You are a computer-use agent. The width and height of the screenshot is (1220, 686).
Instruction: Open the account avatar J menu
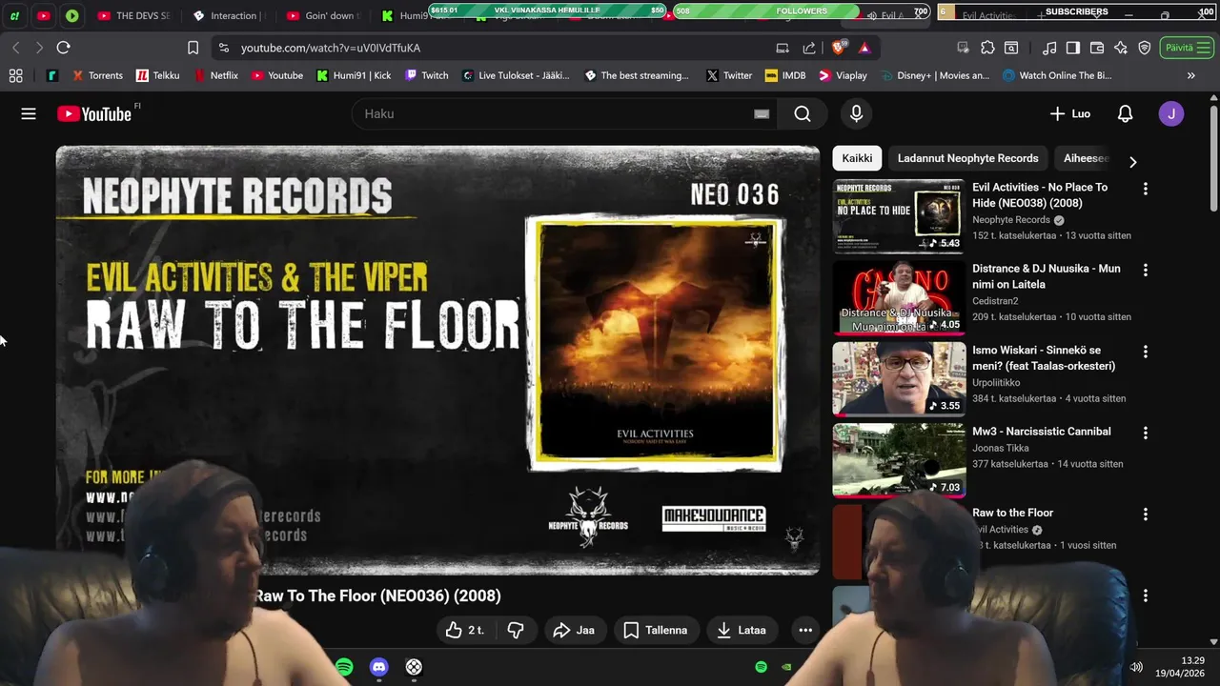pos(1171,113)
